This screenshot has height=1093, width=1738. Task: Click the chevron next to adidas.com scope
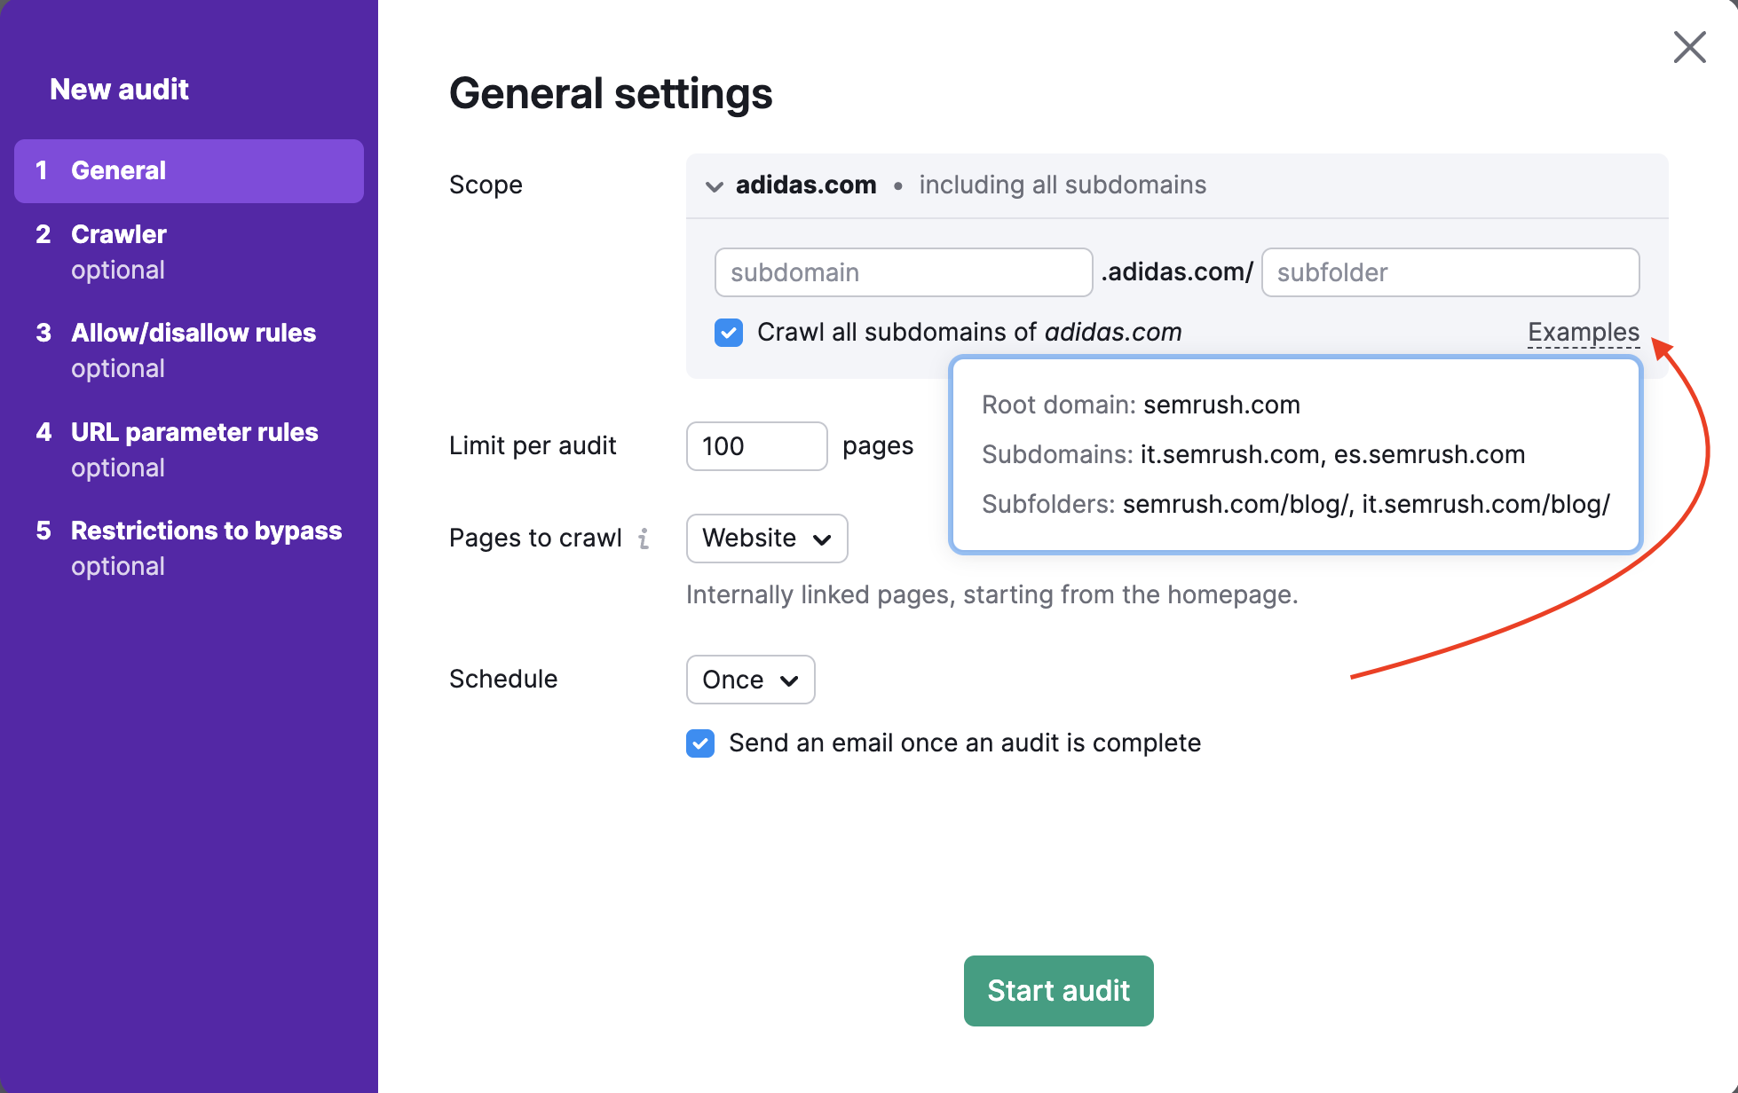715,185
